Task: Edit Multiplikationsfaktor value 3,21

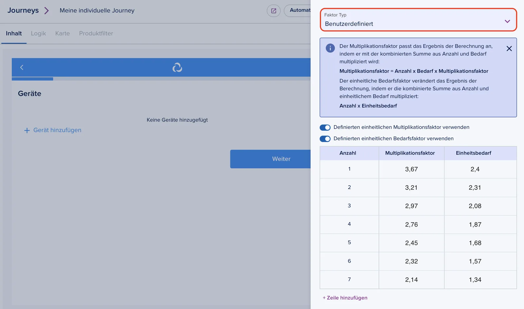Action: coord(411,188)
